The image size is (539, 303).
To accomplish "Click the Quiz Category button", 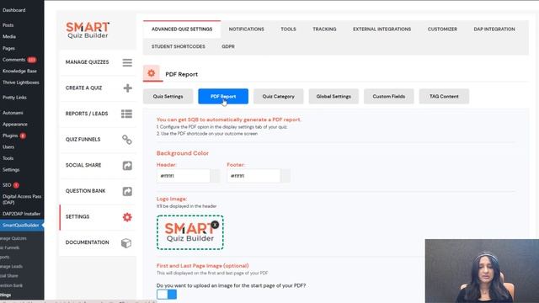I will (x=279, y=97).
